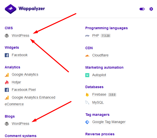Click the PHP logo icon
Viewport: 157px width, 138px height.
[87, 36]
